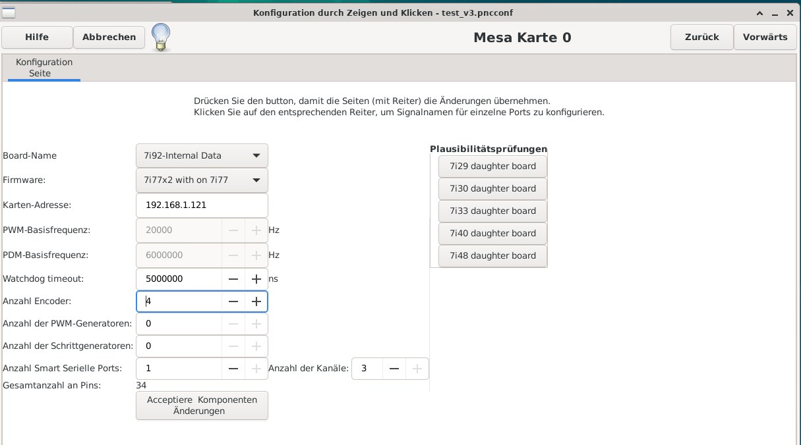
Task: Click the window menu icon in title bar
Action: [x=9, y=13]
